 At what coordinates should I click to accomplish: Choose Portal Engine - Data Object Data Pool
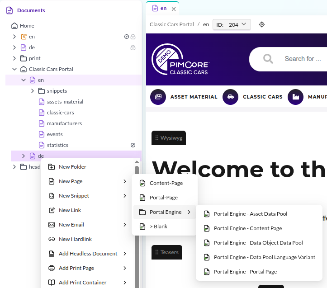[x=259, y=243]
